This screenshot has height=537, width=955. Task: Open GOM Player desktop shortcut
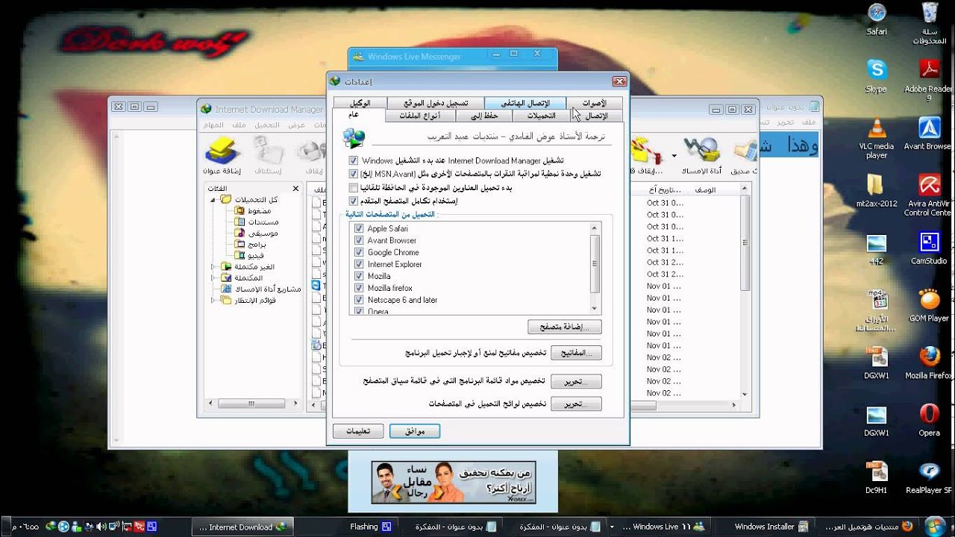929,305
